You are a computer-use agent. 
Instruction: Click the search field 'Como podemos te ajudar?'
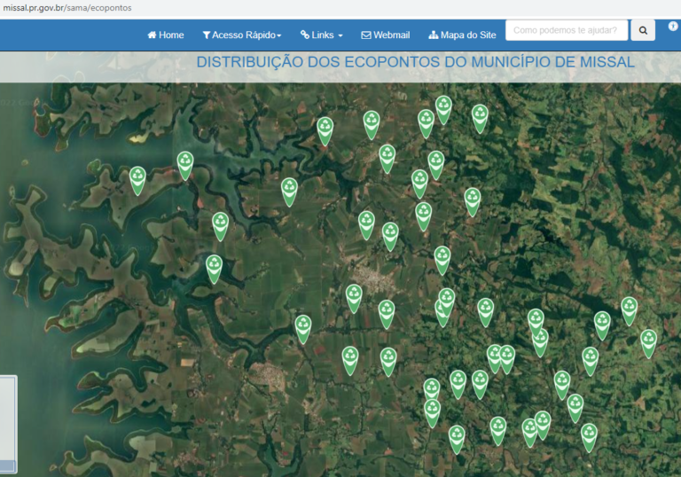pos(567,30)
